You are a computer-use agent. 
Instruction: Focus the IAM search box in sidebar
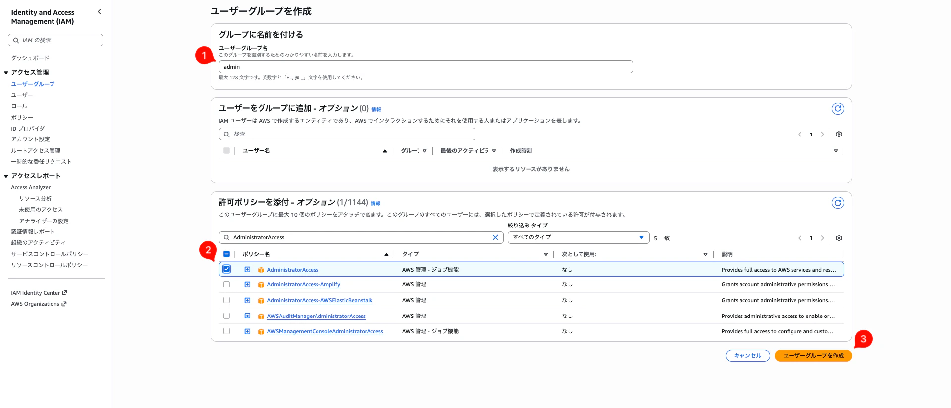coord(55,40)
